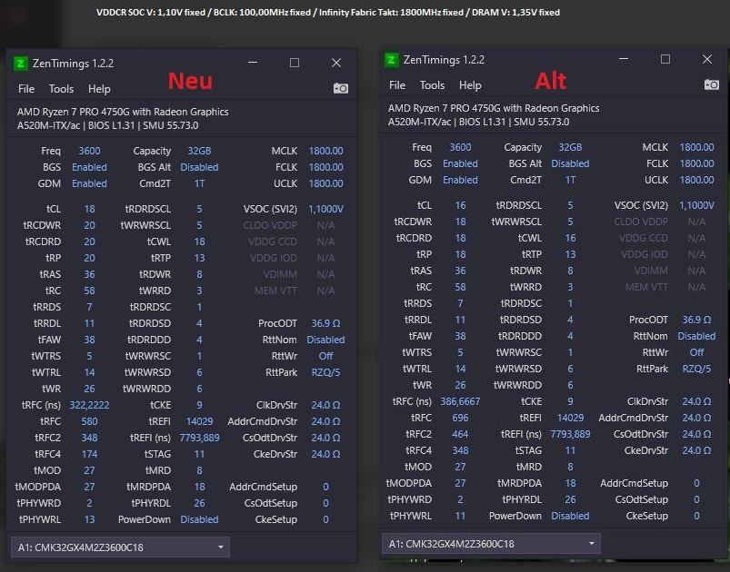
Task: Open the File menu in the Neu window
Action: pyautogui.click(x=26, y=89)
